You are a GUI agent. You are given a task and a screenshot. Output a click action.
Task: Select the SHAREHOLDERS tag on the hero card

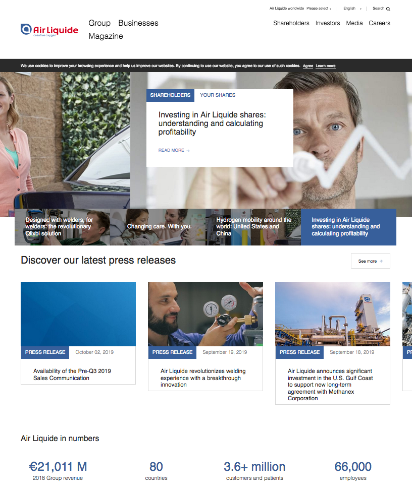point(170,95)
